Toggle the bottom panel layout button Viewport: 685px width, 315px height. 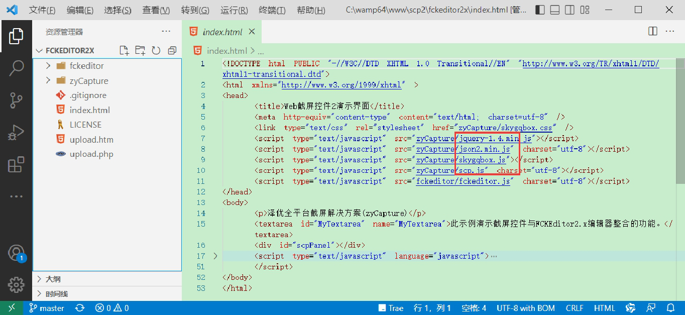coord(554,10)
